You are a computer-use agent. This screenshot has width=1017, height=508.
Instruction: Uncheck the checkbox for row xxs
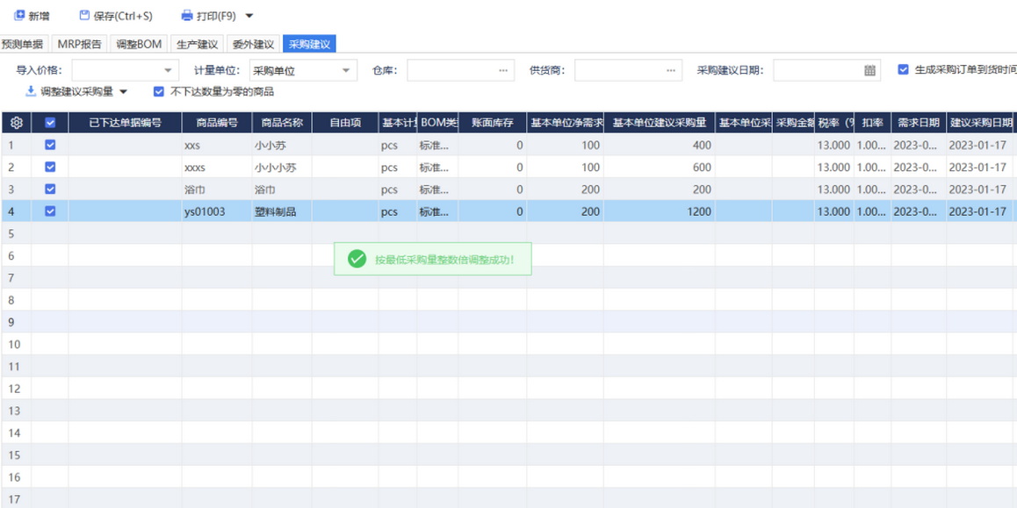pyautogui.click(x=50, y=145)
